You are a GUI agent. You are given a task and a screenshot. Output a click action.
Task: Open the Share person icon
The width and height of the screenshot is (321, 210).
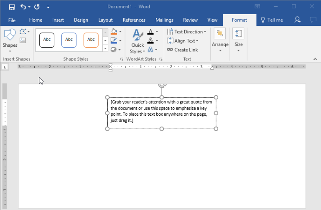click(x=297, y=20)
